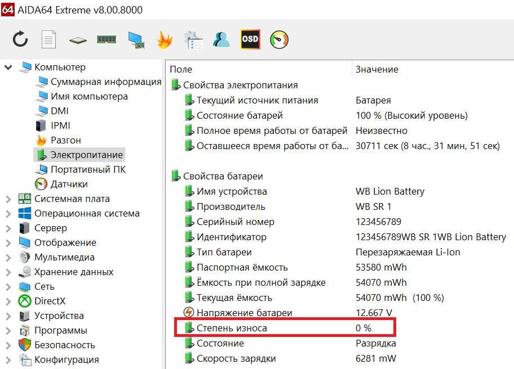The height and width of the screenshot is (369, 514).
Task: Open the monitor diagnostics toolbar icon
Action: click(136, 40)
